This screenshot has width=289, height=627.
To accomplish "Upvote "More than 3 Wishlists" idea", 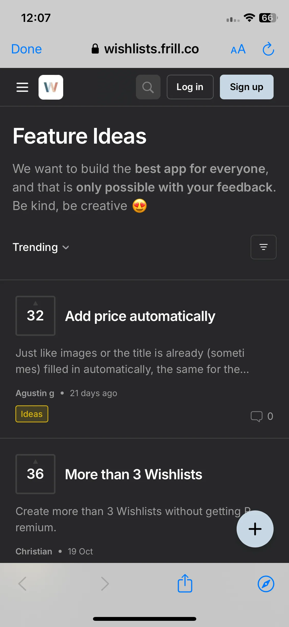I will (35, 474).
